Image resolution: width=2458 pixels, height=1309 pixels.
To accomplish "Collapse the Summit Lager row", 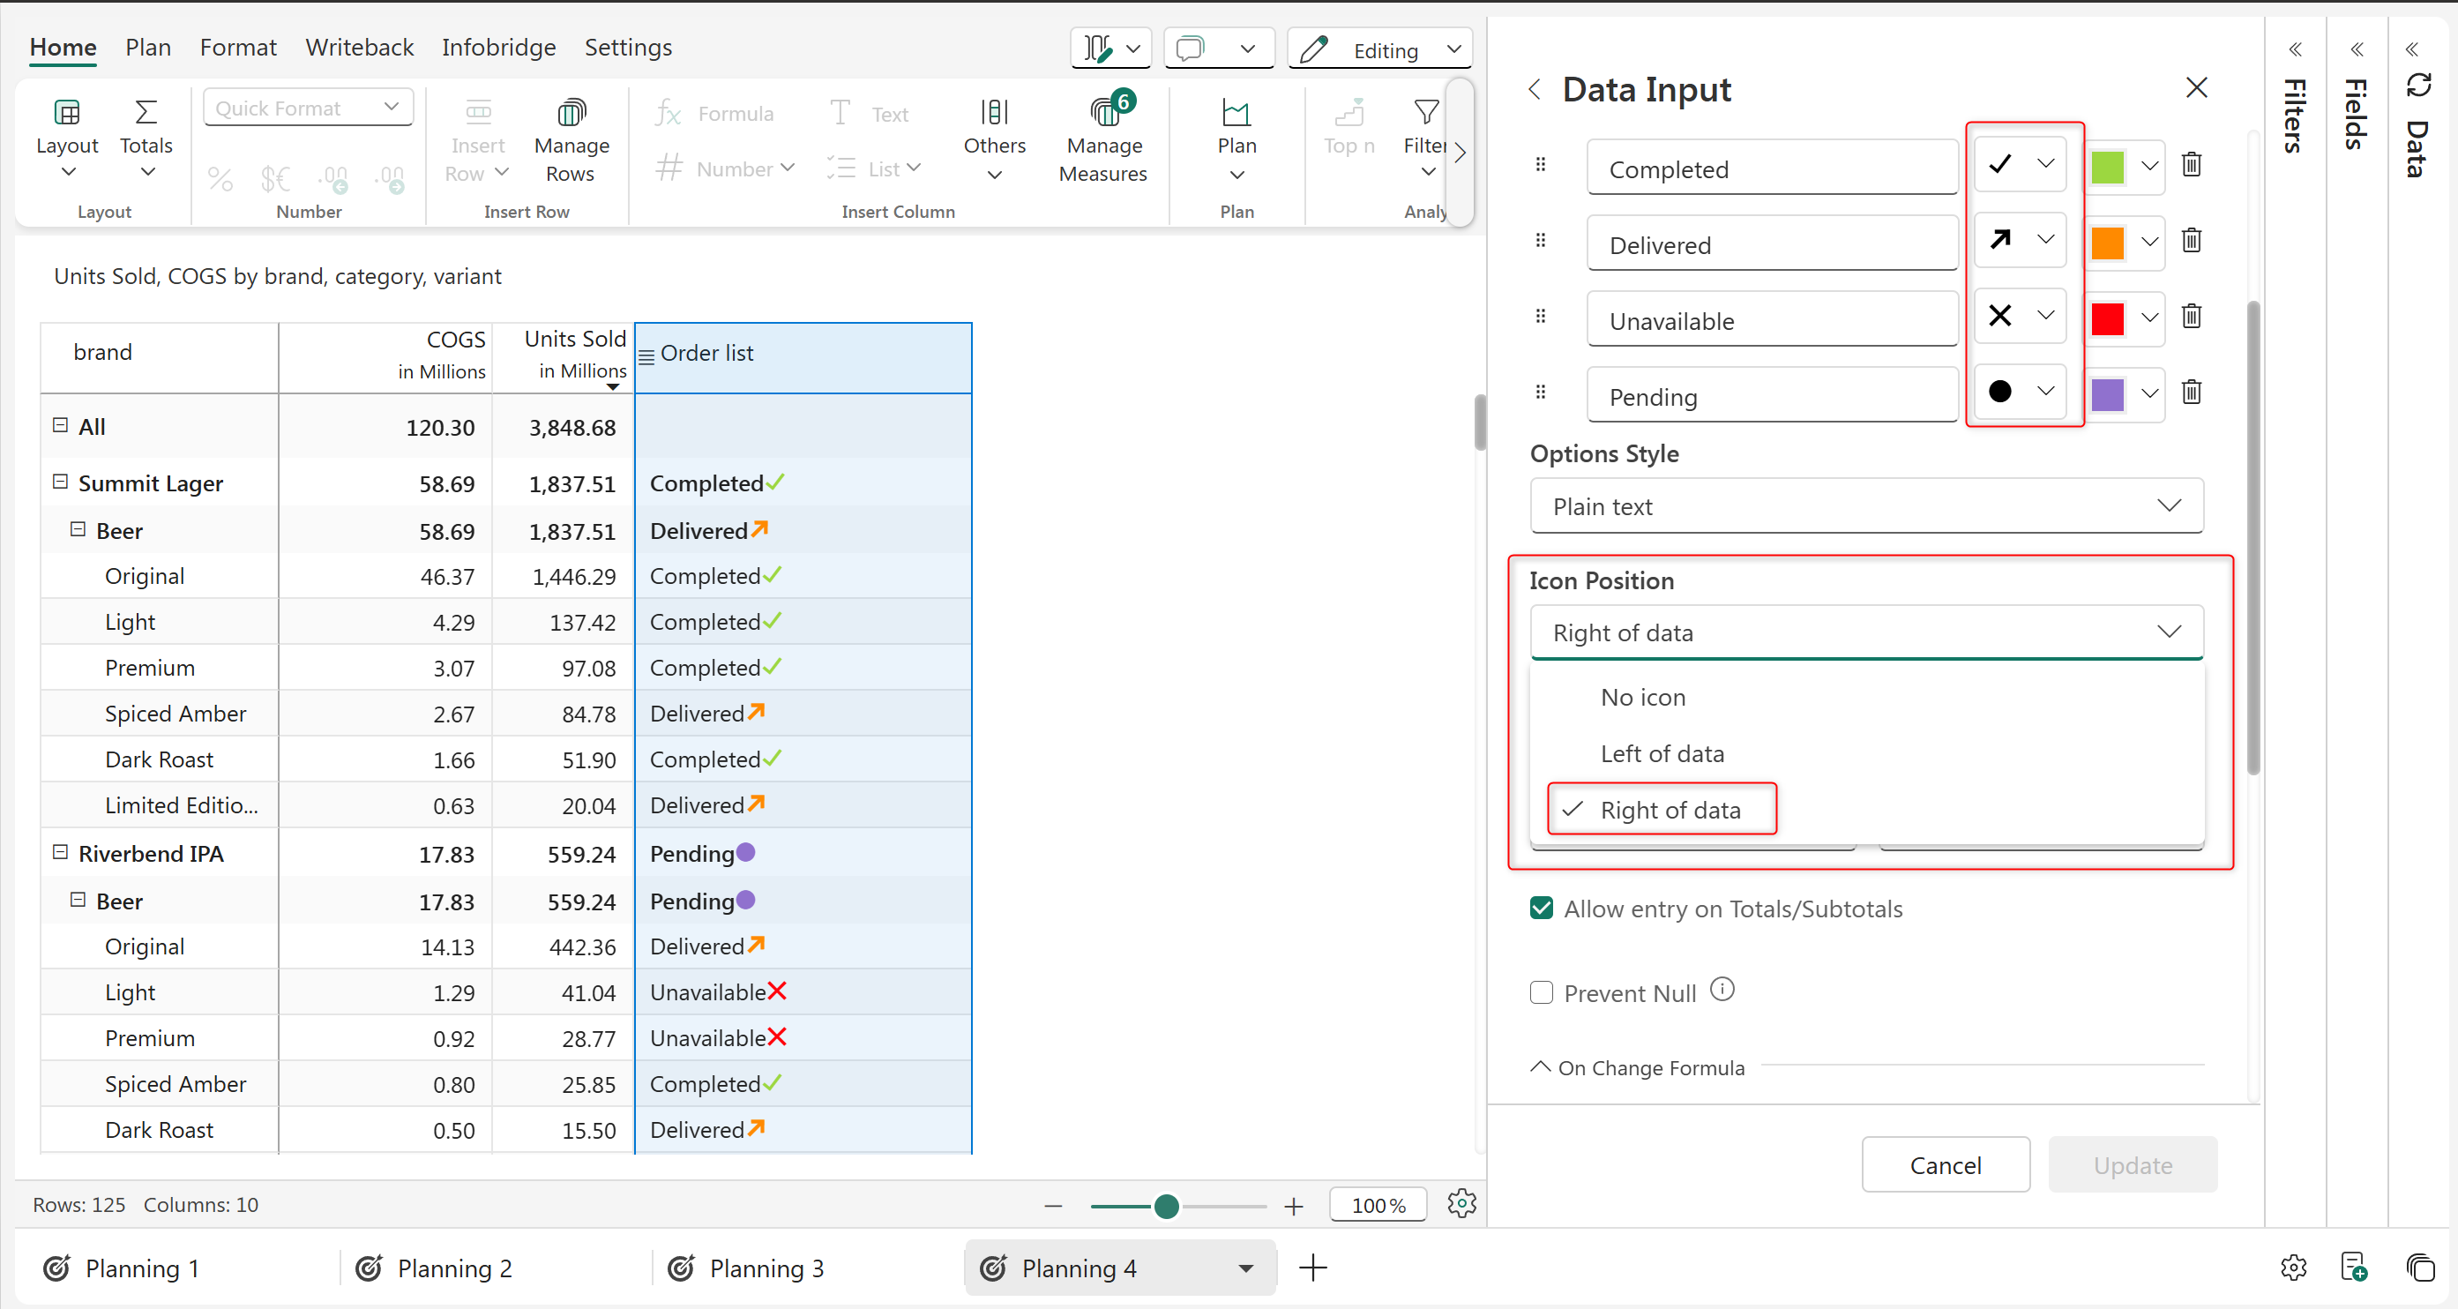I will point(60,482).
